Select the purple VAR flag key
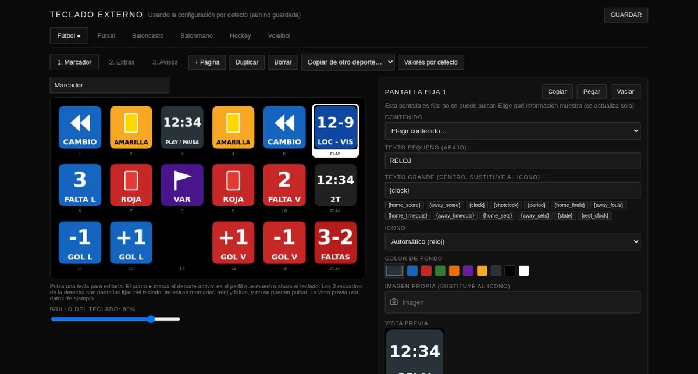The width and height of the screenshot is (698, 374). point(182,185)
